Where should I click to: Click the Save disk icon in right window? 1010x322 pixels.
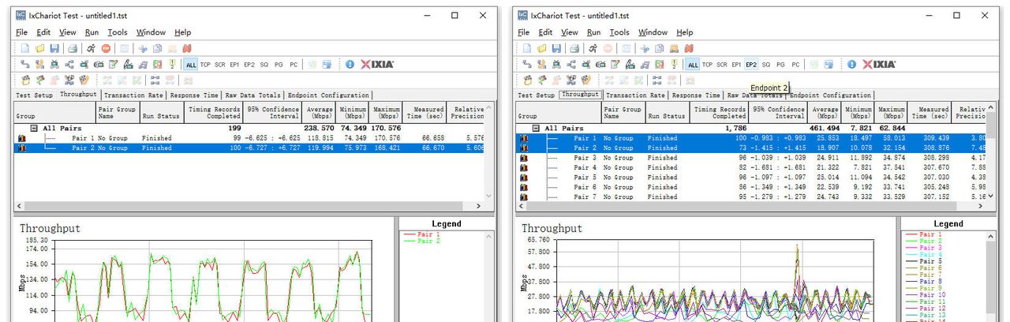click(x=557, y=49)
